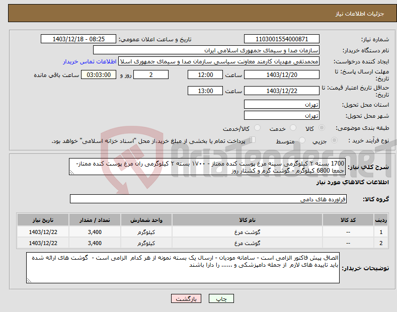The height and width of the screenshot is (312, 397).
Task: Click the buyer notes text area
Action: coord(183,268)
